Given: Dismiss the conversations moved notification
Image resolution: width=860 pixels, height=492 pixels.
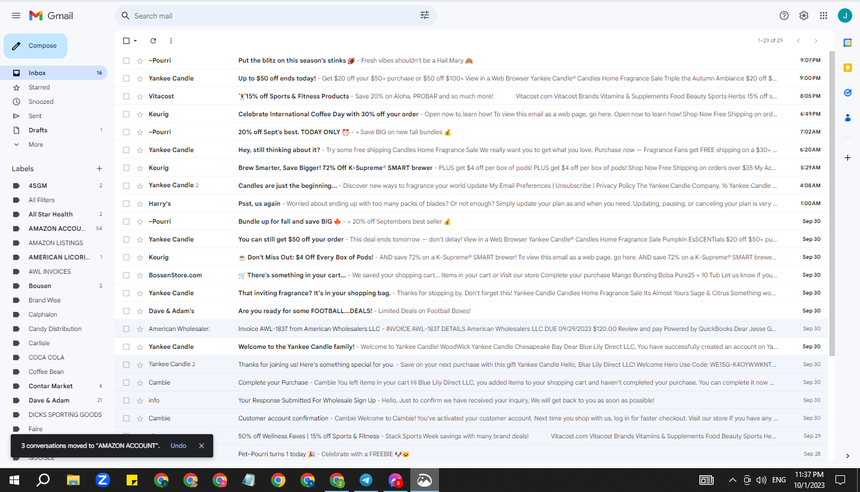Looking at the screenshot, I should point(201,445).
